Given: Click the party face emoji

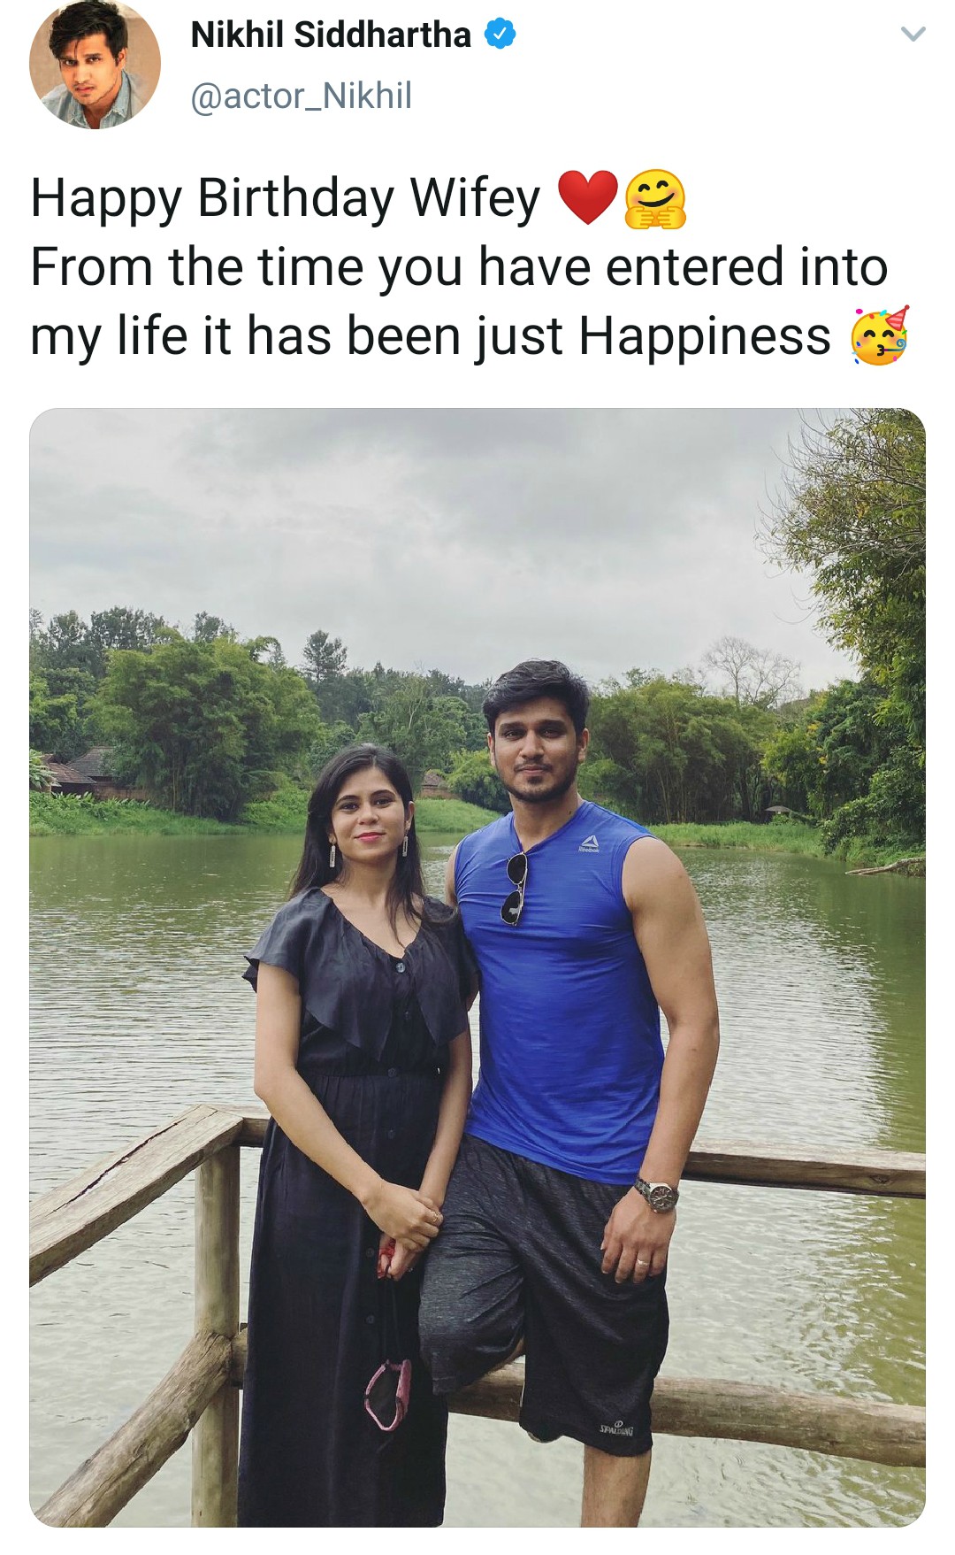Looking at the screenshot, I should point(879,336).
